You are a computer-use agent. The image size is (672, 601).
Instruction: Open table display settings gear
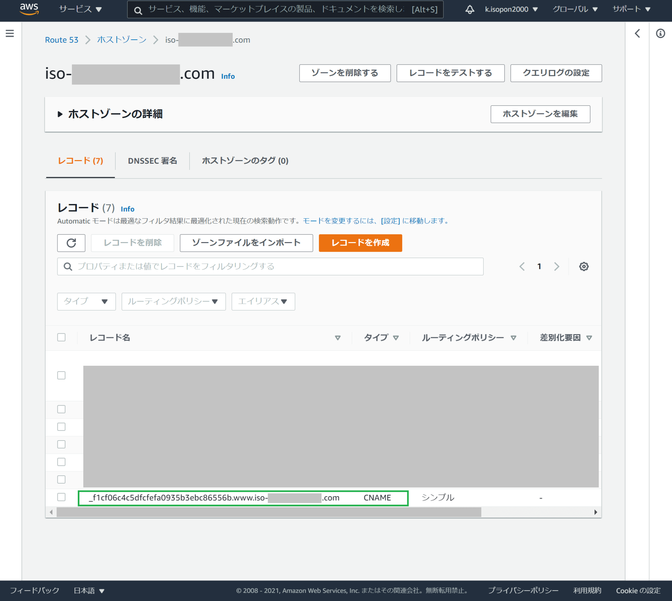584,266
